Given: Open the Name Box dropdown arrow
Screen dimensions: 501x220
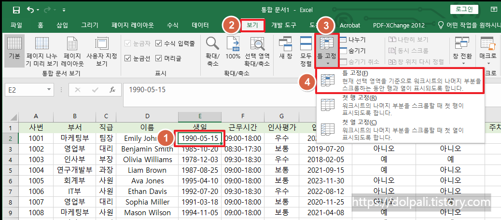Looking at the screenshot, I should [49, 90].
